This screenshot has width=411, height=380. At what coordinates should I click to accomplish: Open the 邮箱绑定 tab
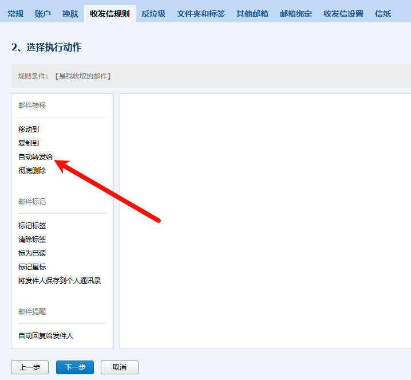[x=296, y=14]
